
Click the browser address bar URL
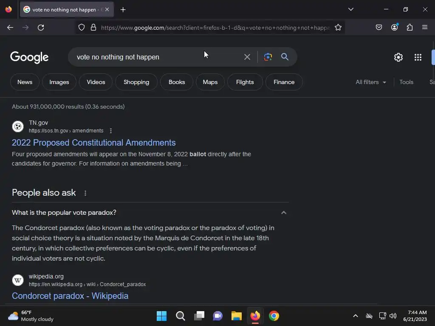pos(215,28)
